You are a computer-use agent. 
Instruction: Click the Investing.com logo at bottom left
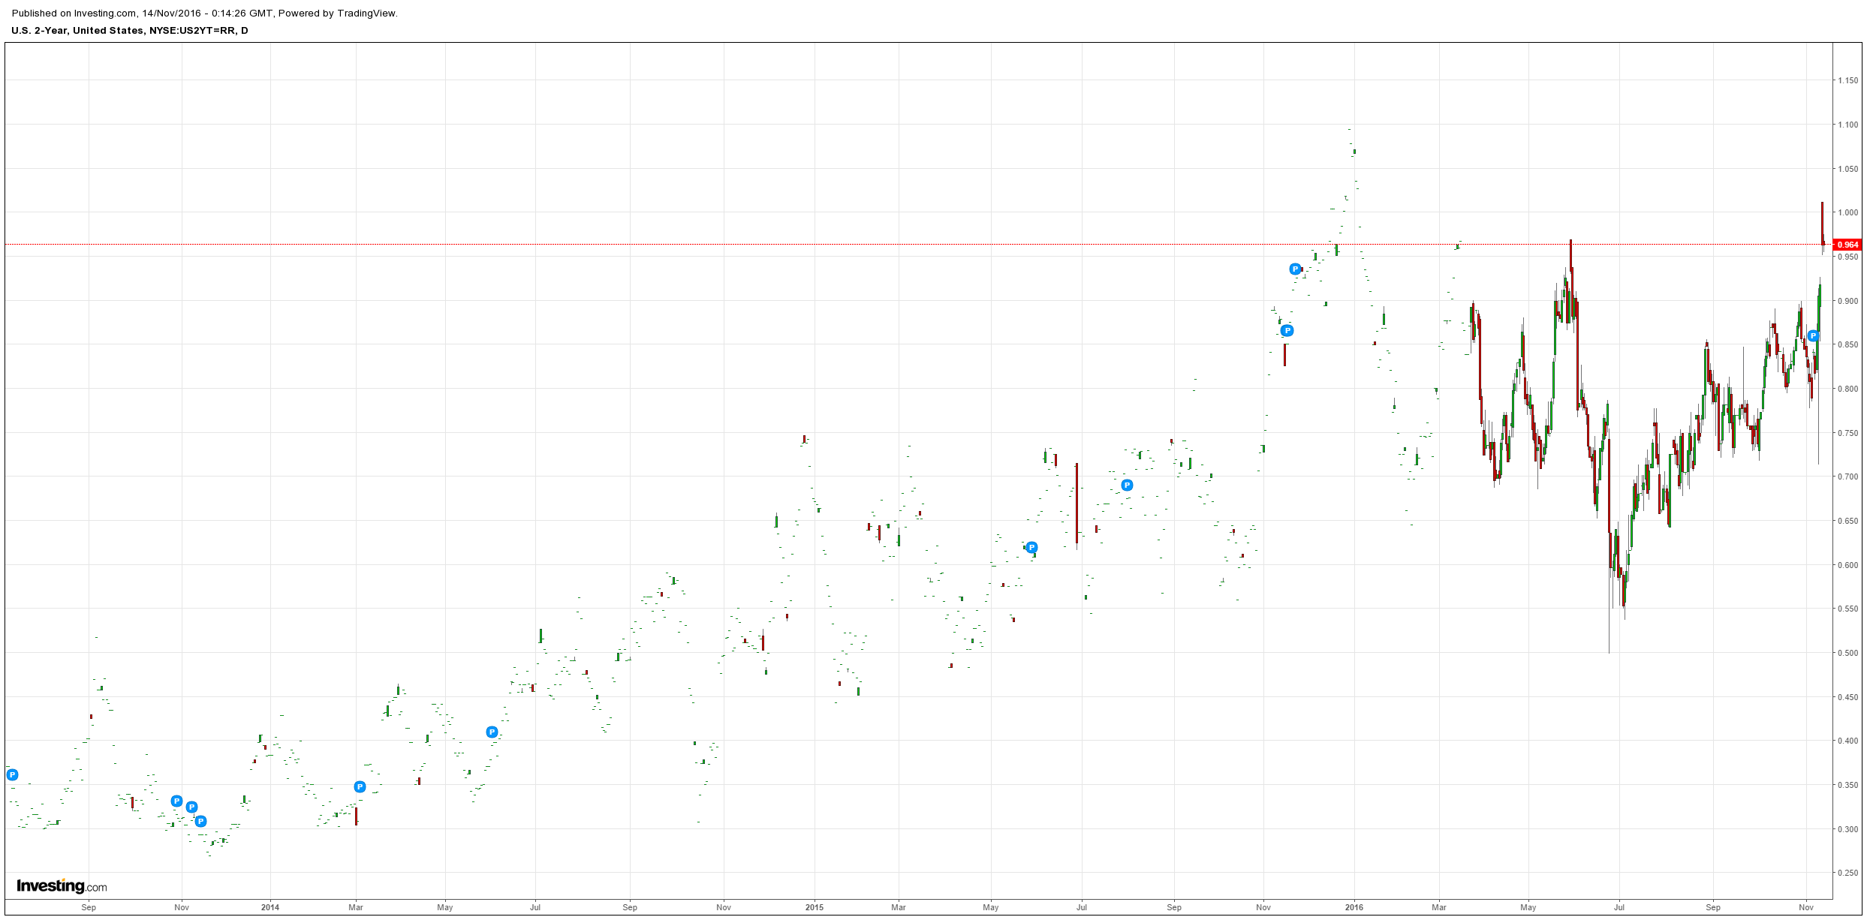(62, 886)
